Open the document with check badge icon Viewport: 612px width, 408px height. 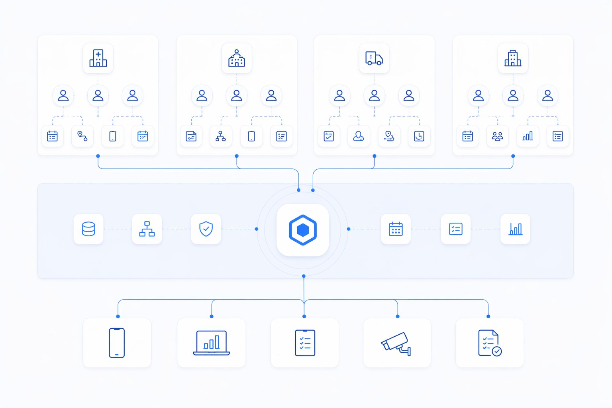490,343
